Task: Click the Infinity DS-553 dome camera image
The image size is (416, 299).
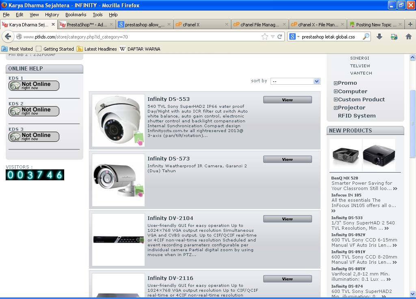Action: click(118, 120)
